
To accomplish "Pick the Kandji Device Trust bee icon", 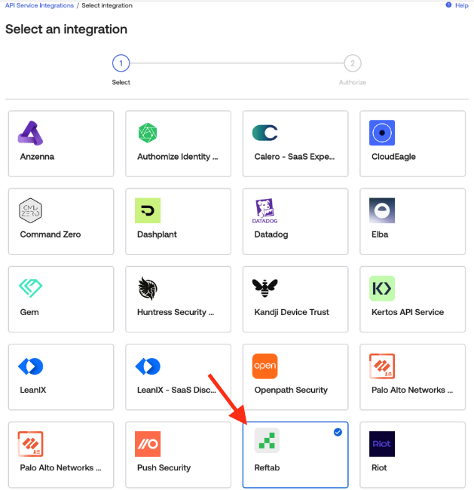I will [265, 289].
